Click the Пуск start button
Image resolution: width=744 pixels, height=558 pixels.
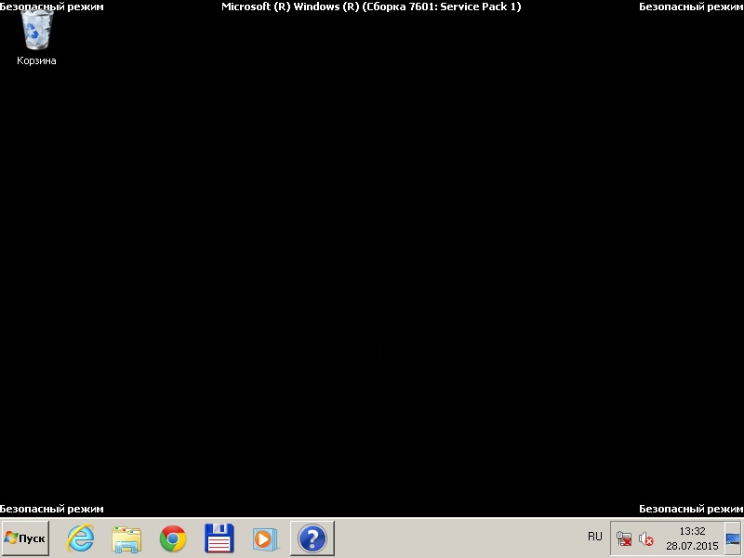click(25, 538)
